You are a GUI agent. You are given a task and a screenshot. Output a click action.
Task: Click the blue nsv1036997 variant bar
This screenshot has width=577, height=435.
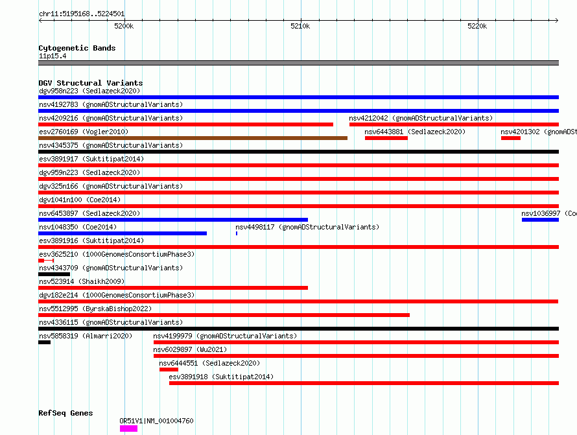[540, 220]
